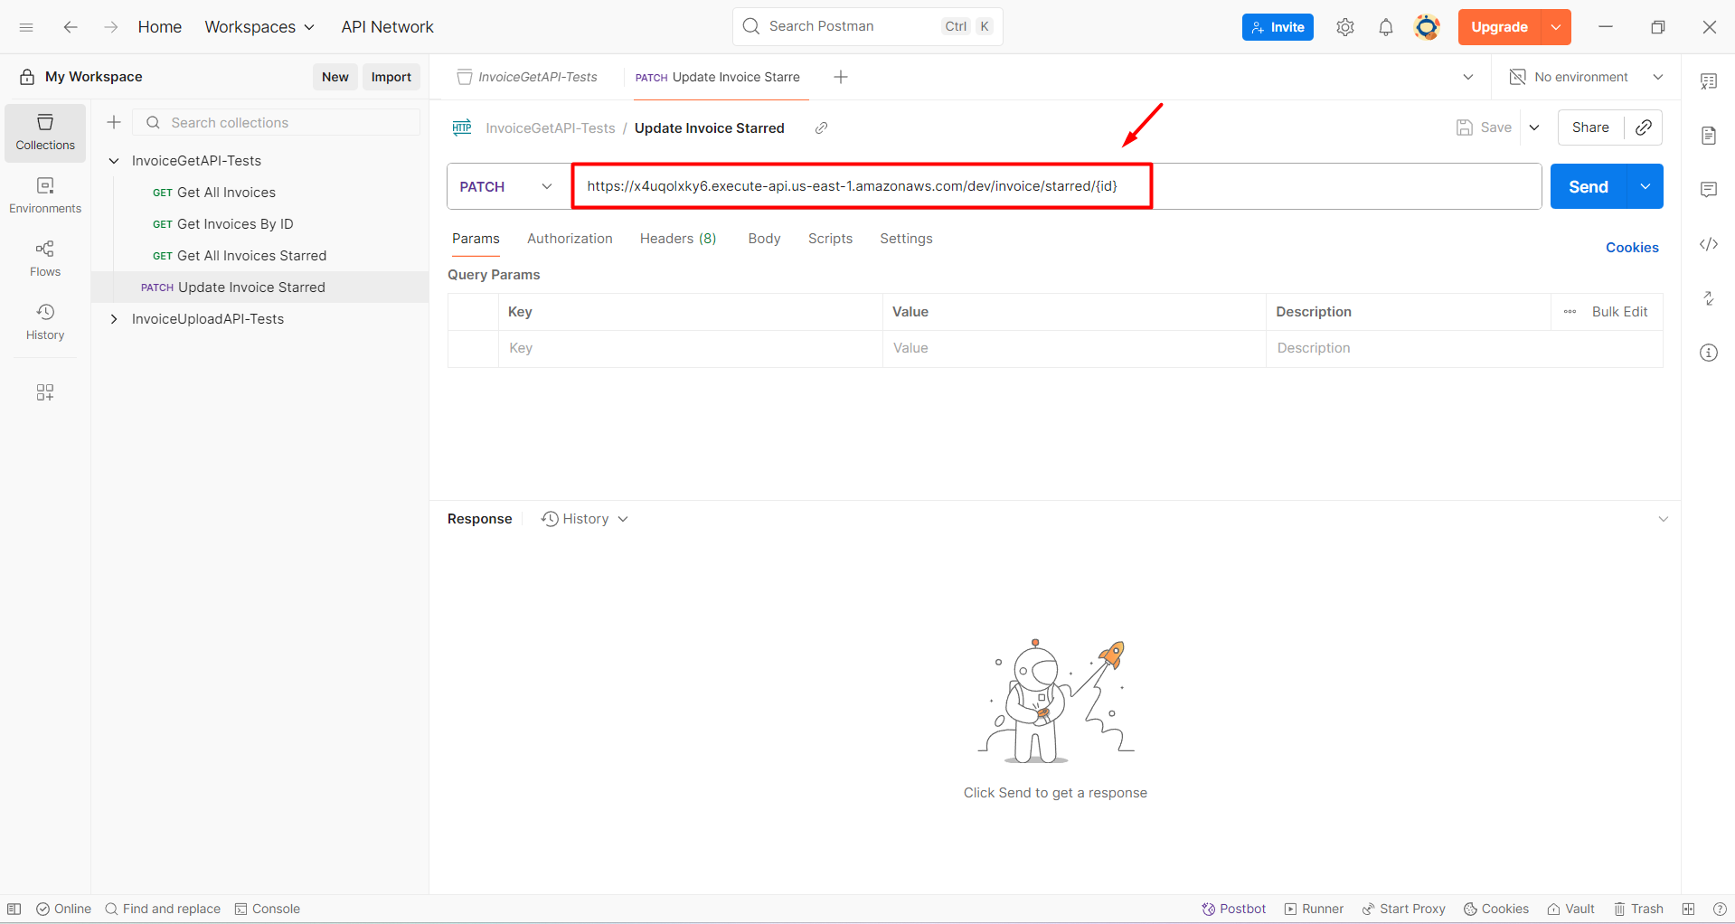
Task: Open the History panel
Action: click(44, 322)
